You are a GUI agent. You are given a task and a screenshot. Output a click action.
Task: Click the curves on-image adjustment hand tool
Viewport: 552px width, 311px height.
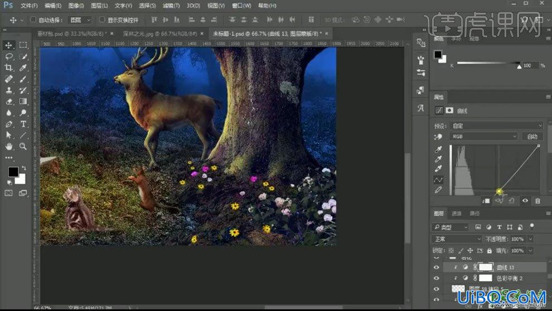[x=438, y=137]
